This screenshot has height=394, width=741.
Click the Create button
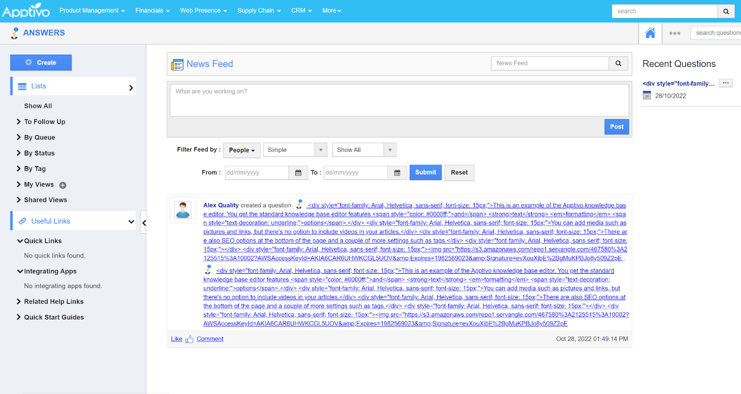[41, 63]
